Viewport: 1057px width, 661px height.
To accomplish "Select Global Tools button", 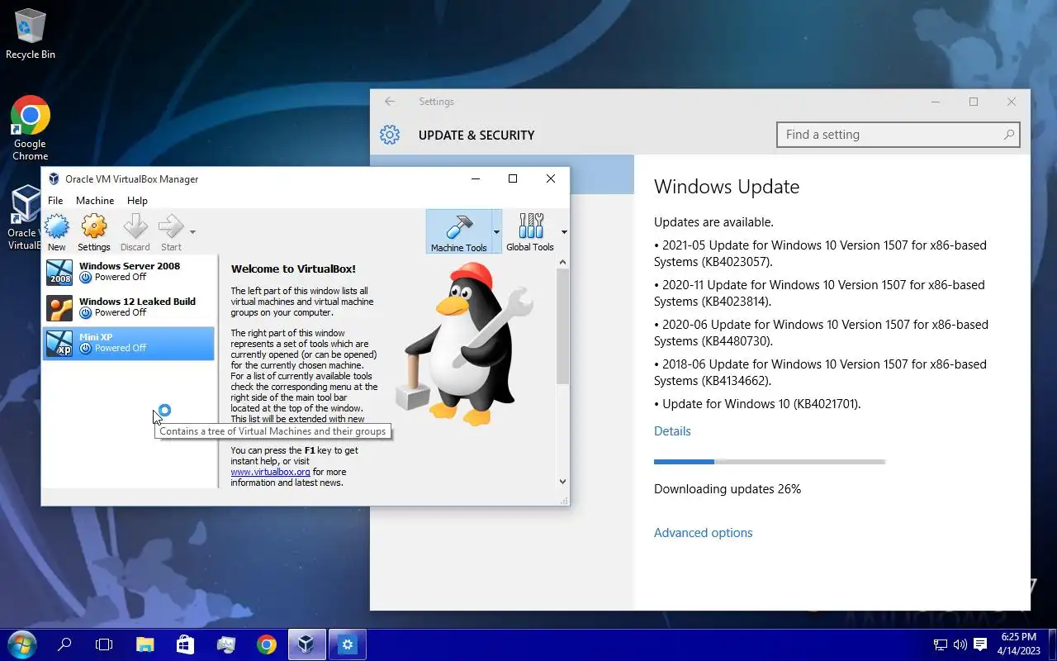I will (530, 231).
